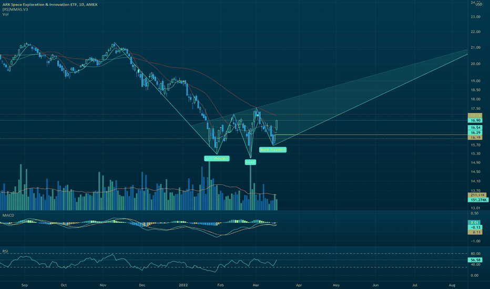The image size is (490, 289).
Task: Click Oct on the time axis
Action: pos(64,285)
